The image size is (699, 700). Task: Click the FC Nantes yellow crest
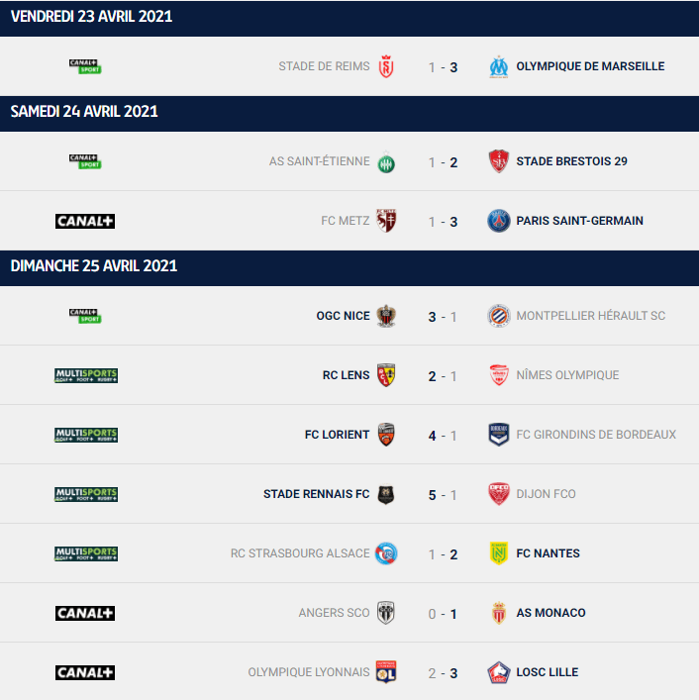[x=498, y=553]
